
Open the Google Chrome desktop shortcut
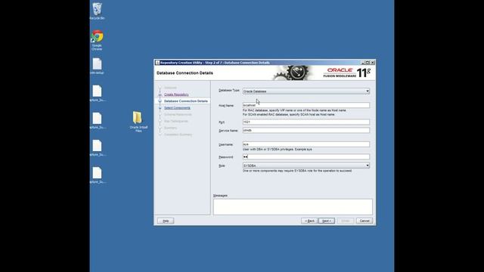point(97,40)
